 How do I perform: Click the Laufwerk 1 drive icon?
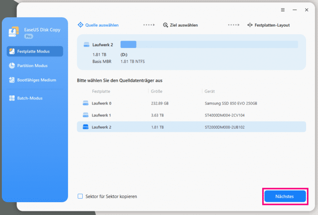tap(85, 115)
